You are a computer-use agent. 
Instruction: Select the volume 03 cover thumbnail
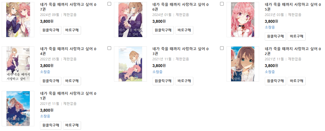(130, 64)
